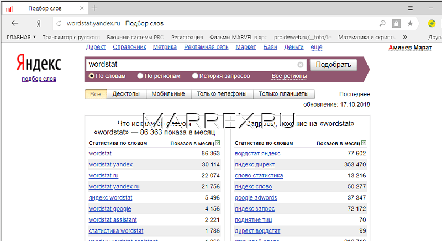Switch to the Все devices tab
Screen dimensions: 442x241
click(x=96, y=94)
